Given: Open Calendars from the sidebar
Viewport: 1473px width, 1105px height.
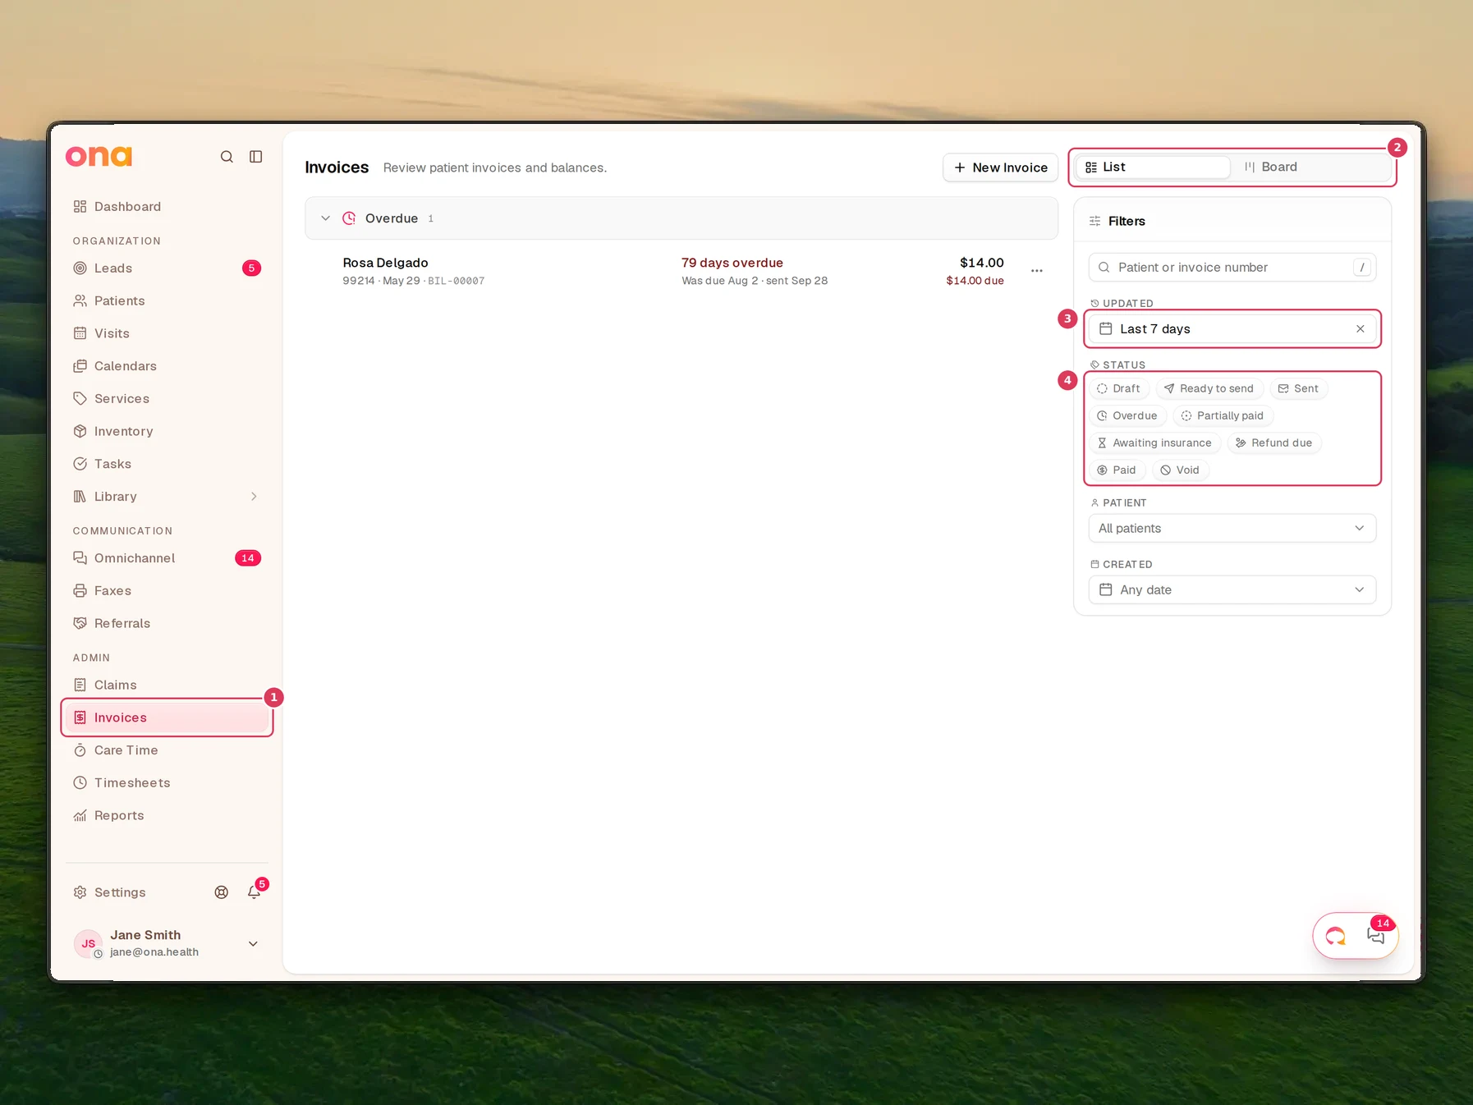Looking at the screenshot, I should pyautogui.click(x=167, y=366).
